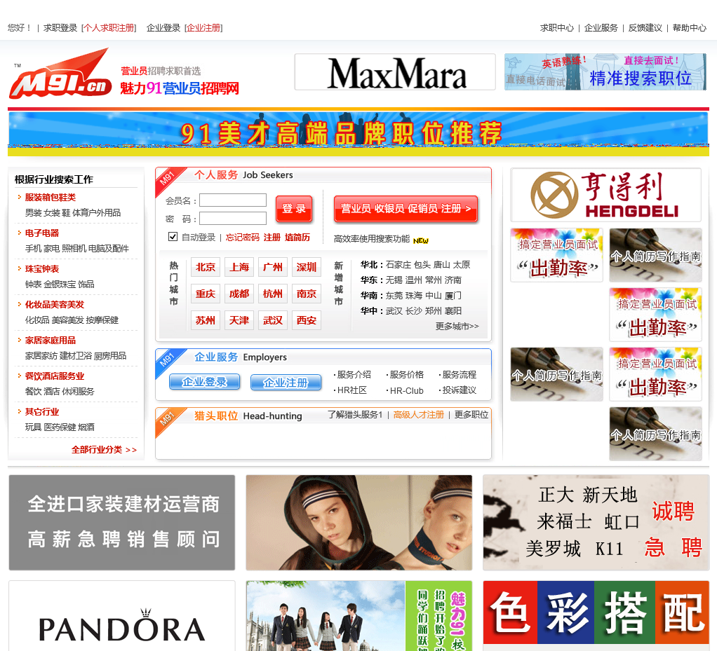The width and height of the screenshot is (717, 651).
Task: Click 企业登录 in top bar
Action: tap(163, 28)
